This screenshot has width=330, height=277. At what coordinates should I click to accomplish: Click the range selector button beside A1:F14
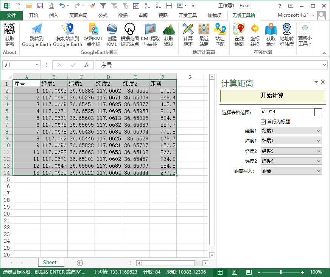click(318, 112)
